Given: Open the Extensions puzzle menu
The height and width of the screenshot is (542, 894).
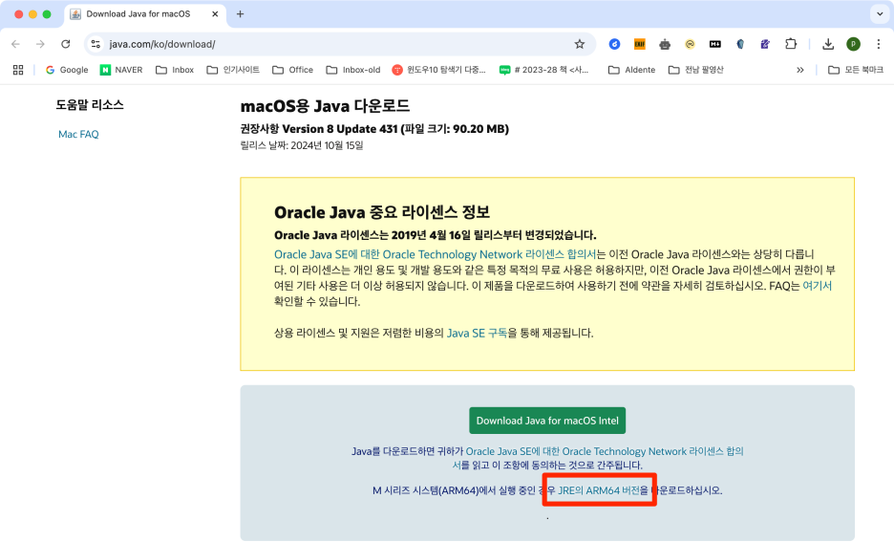Looking at the screenshot, I should 791,44.
